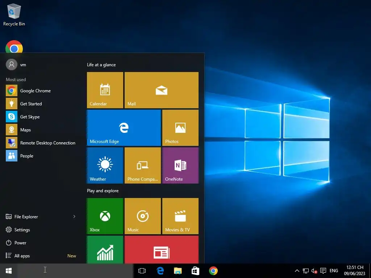The width and height of the screenshot is (371, 278).
Task: Click the Most used label
Action: pyautogui.click(x=16, y=80)
